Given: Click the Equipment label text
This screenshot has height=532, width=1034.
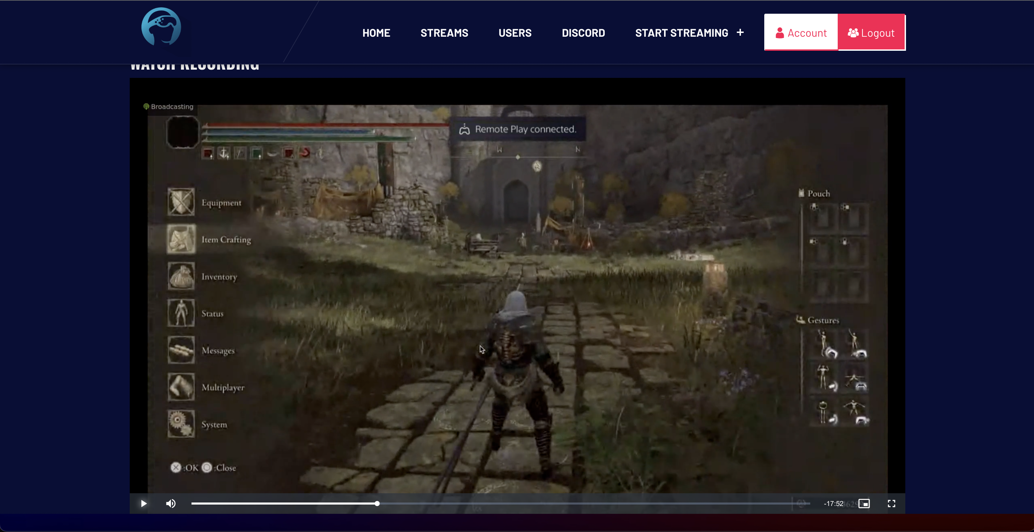Looking at the screenshot, I should click(221, 203).
